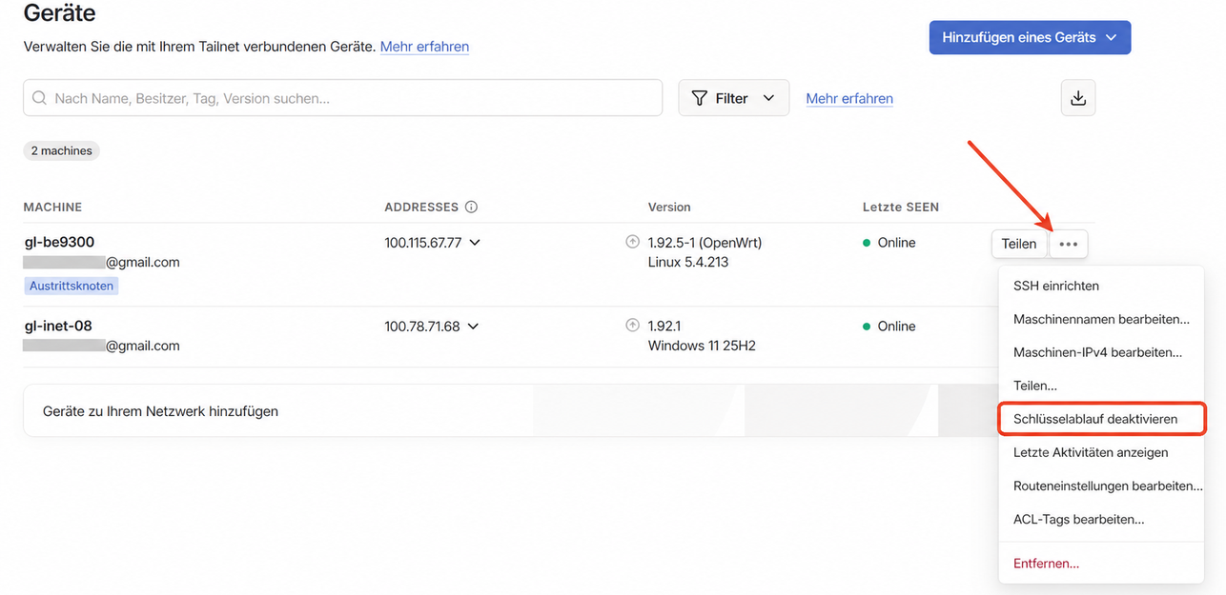Screen dimensions: 1226x595
Task: Click the MACHINE column header
Action: click(52, 207)
